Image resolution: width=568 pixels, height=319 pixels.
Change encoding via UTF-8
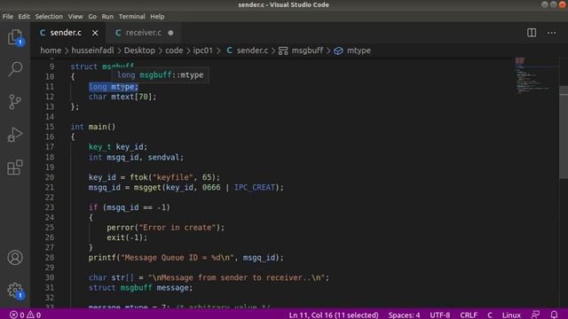(440, 315)
